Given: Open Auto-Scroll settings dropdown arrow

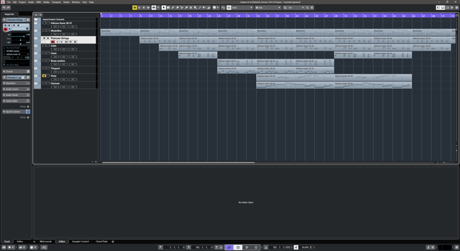Looking at the screenshot, I should pos(158,7).
